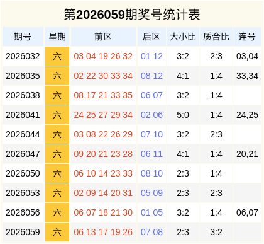Click the 3:2 prime ratio in row 2026059
The width and height of the screenshot is (264, 244).
[x=216, y=232]
